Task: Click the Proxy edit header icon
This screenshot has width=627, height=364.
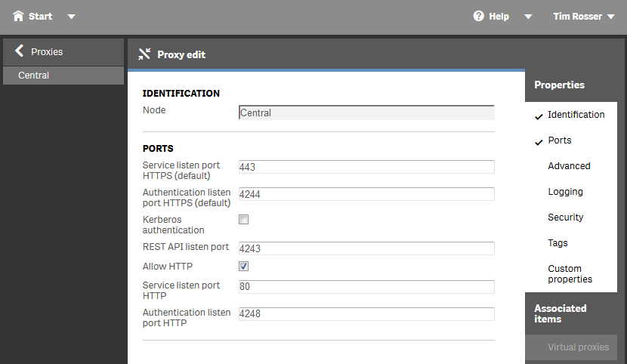Action: click(x=144, y=54)
